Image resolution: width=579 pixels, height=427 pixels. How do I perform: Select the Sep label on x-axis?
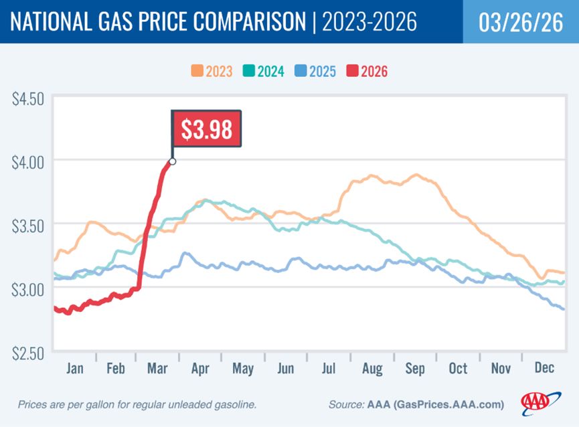[415, 369]
